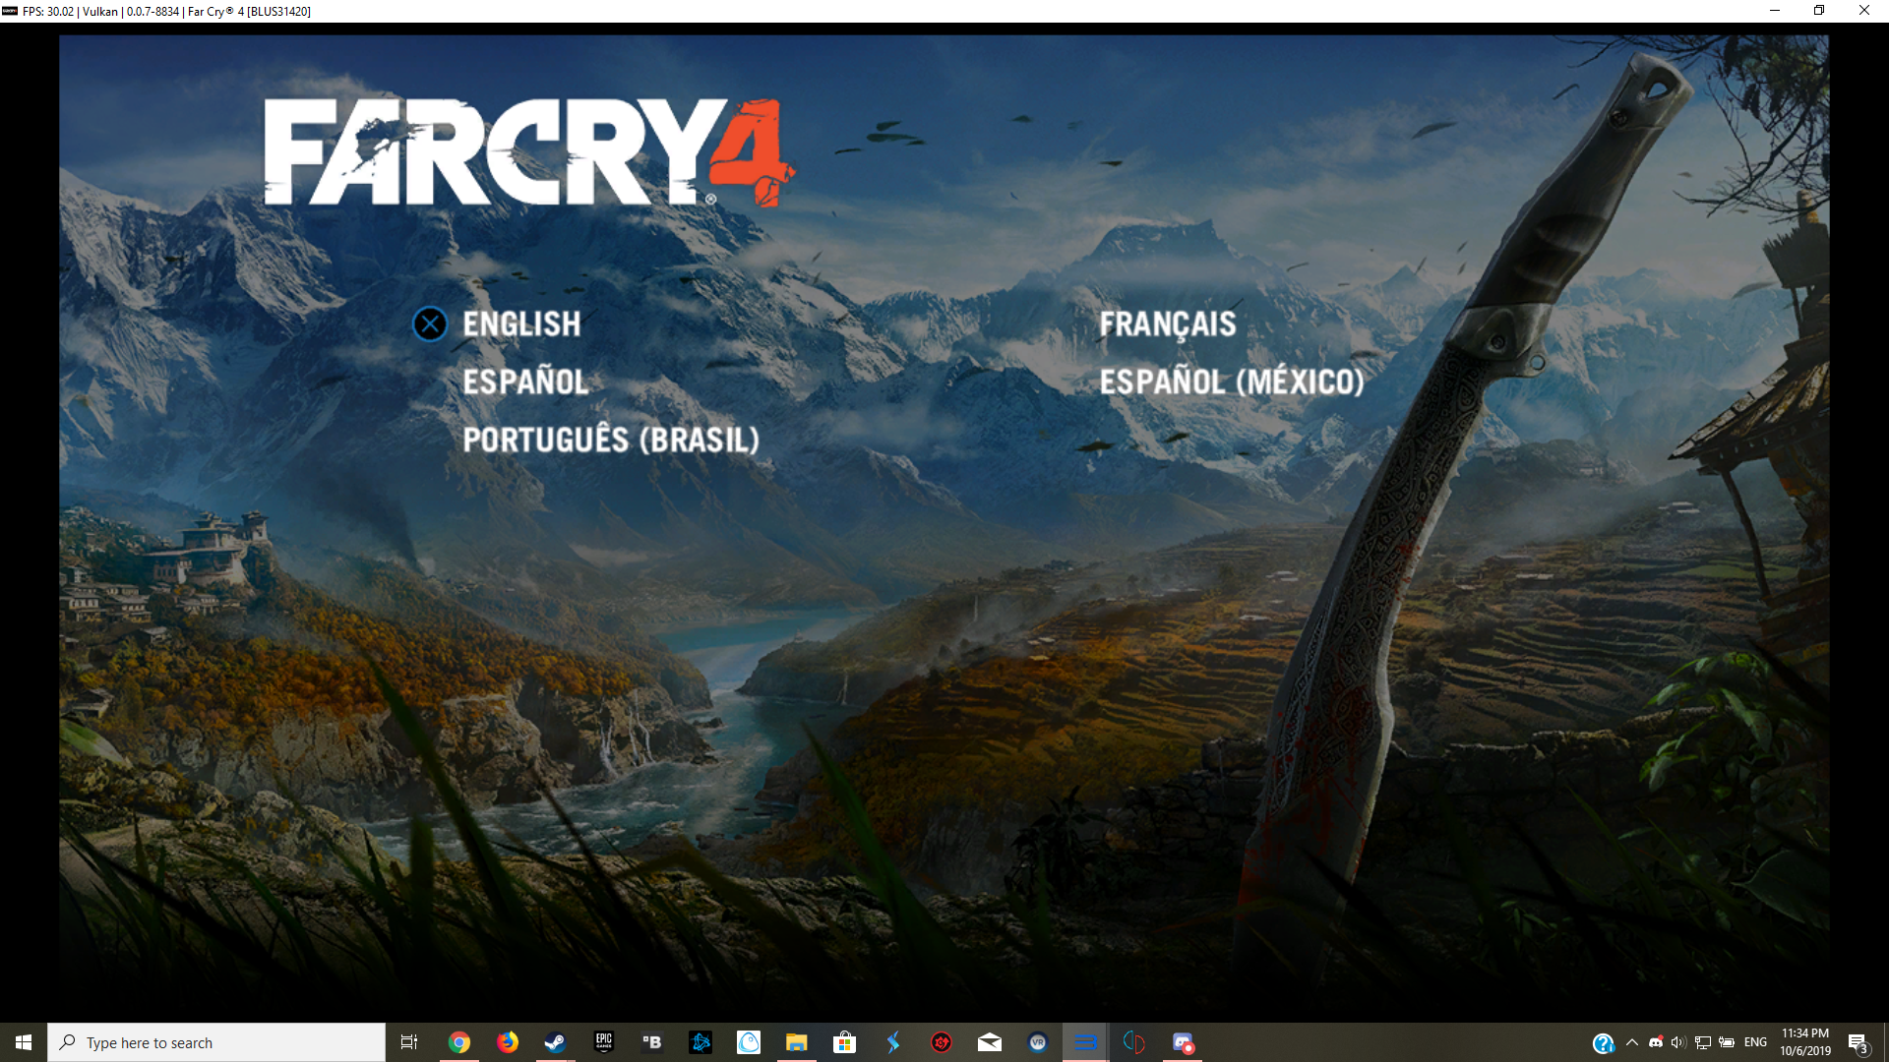Open network settings tray icon

coord(1703,1042)
